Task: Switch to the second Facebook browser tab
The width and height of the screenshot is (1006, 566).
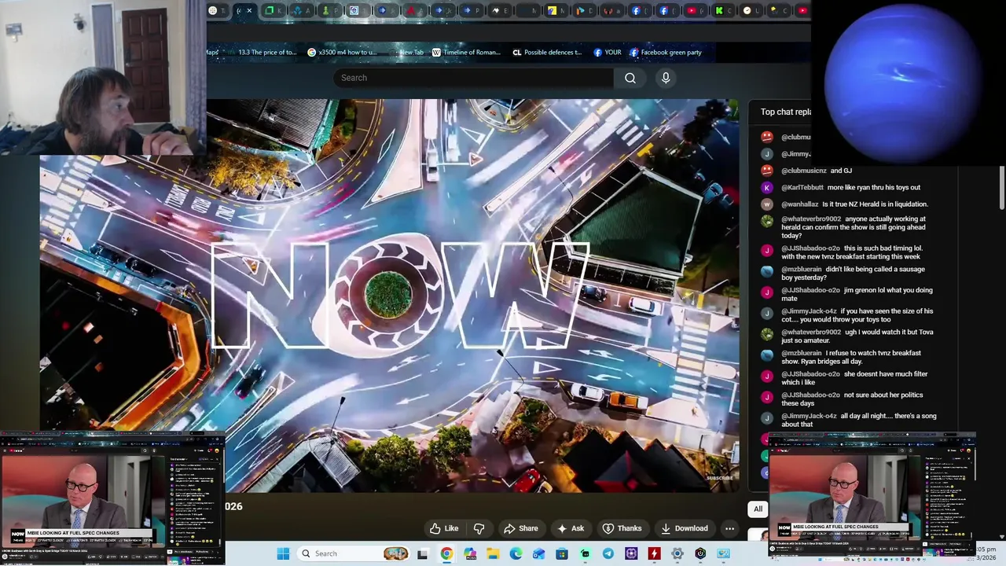Action: click(x=670, y=10)
